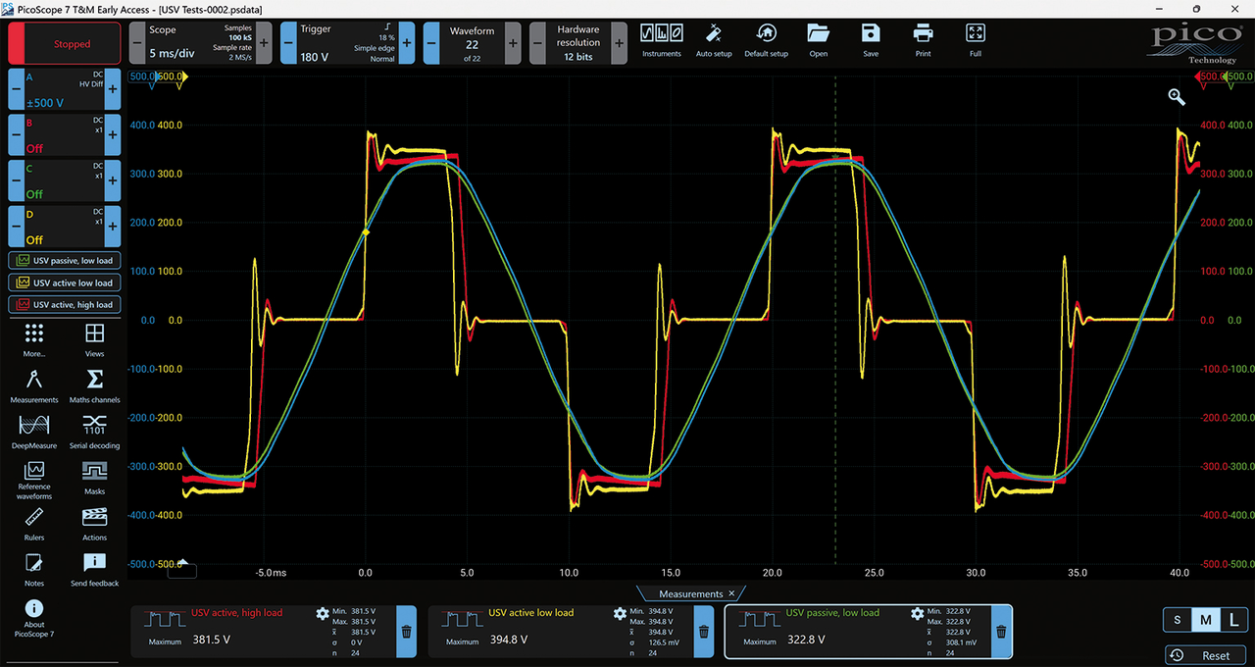
Task: Toggle the 'USV active low load' reference waveform
Action: 64,282
